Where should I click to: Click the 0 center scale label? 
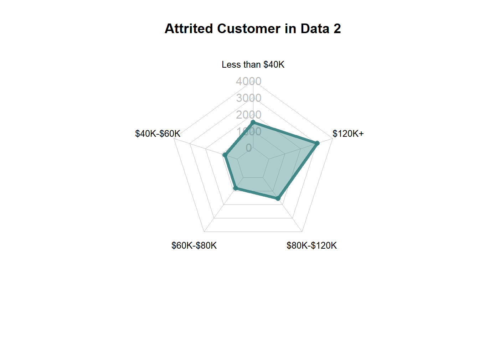pos(249,148)
